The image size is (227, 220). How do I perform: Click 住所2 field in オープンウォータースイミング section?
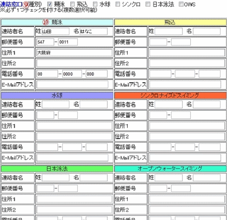(187, 210)
